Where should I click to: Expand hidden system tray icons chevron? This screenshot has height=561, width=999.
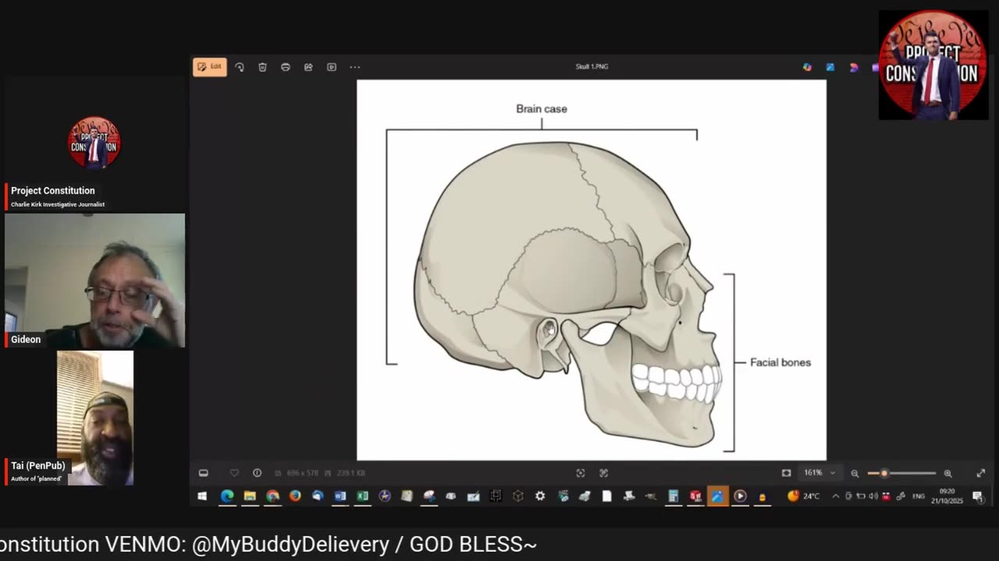pyautogui.click(x=836, y=496)
